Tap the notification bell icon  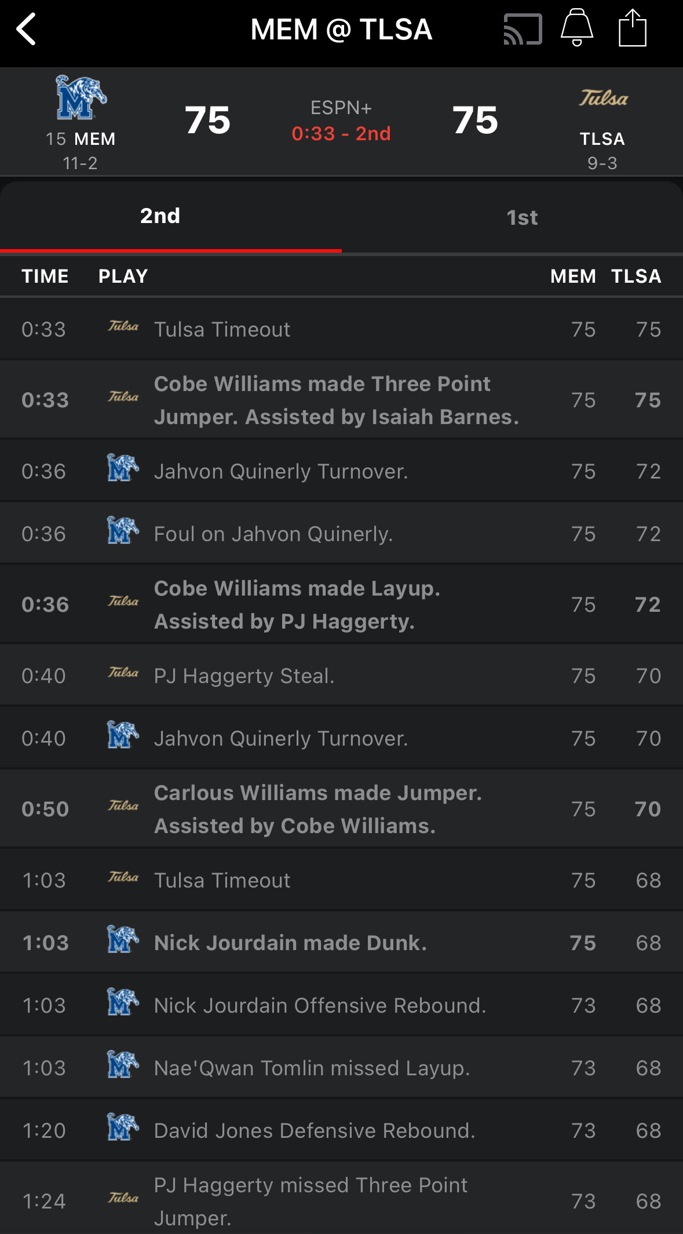coord(576,28)
